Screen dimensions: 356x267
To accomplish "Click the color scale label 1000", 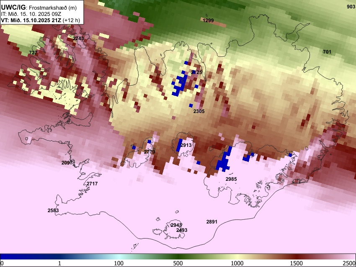I will 237,263.
